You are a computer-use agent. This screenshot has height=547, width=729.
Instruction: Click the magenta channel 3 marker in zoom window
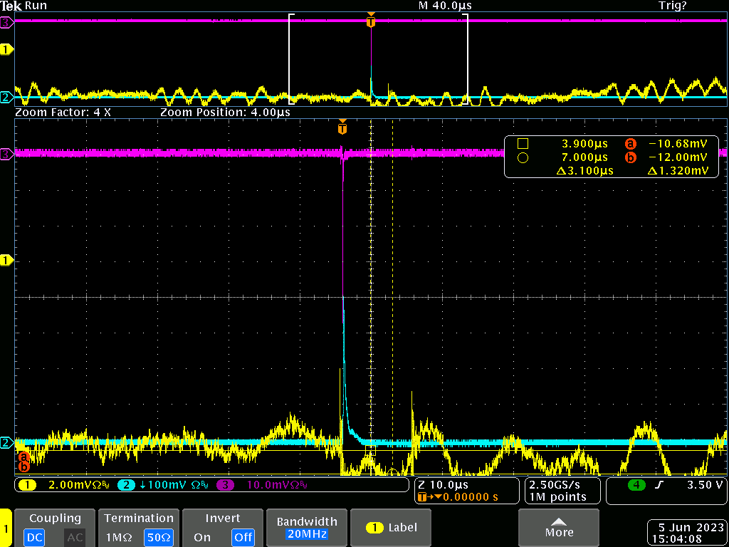6,153
